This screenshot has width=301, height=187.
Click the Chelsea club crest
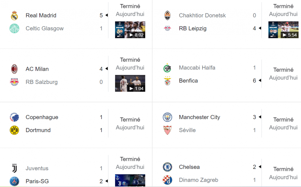[x=168, y=167]
